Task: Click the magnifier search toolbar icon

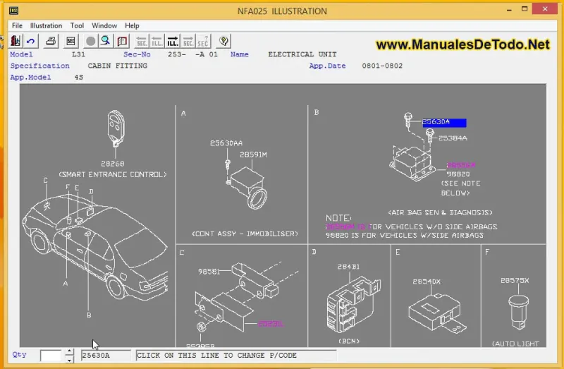Action: (106, 41)
